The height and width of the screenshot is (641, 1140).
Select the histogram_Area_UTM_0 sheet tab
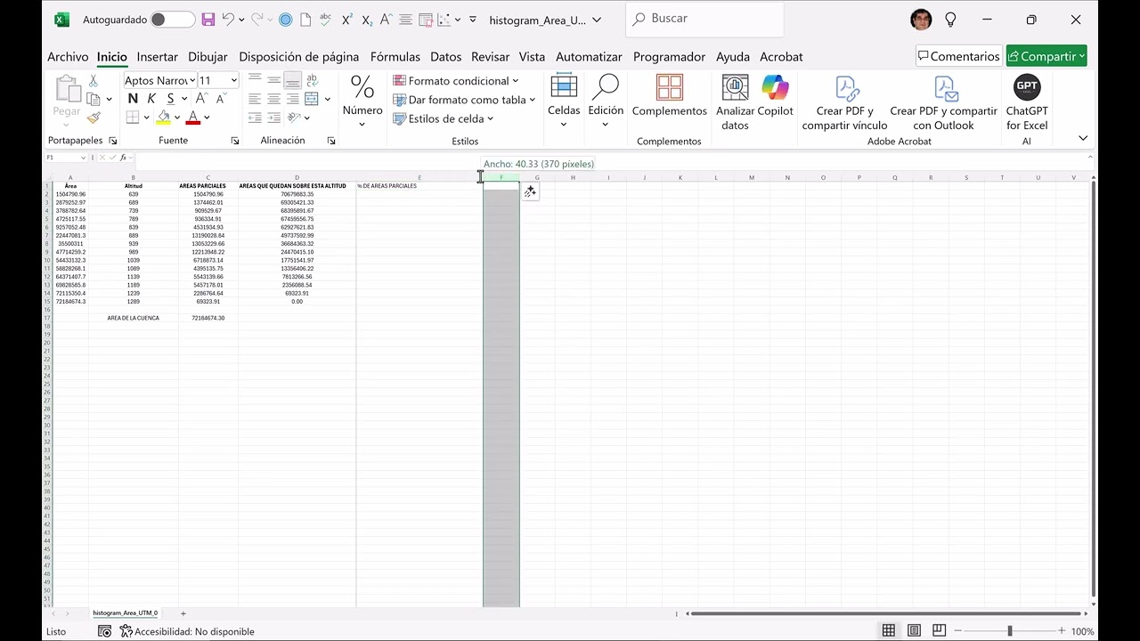click(x=126, y=613)
